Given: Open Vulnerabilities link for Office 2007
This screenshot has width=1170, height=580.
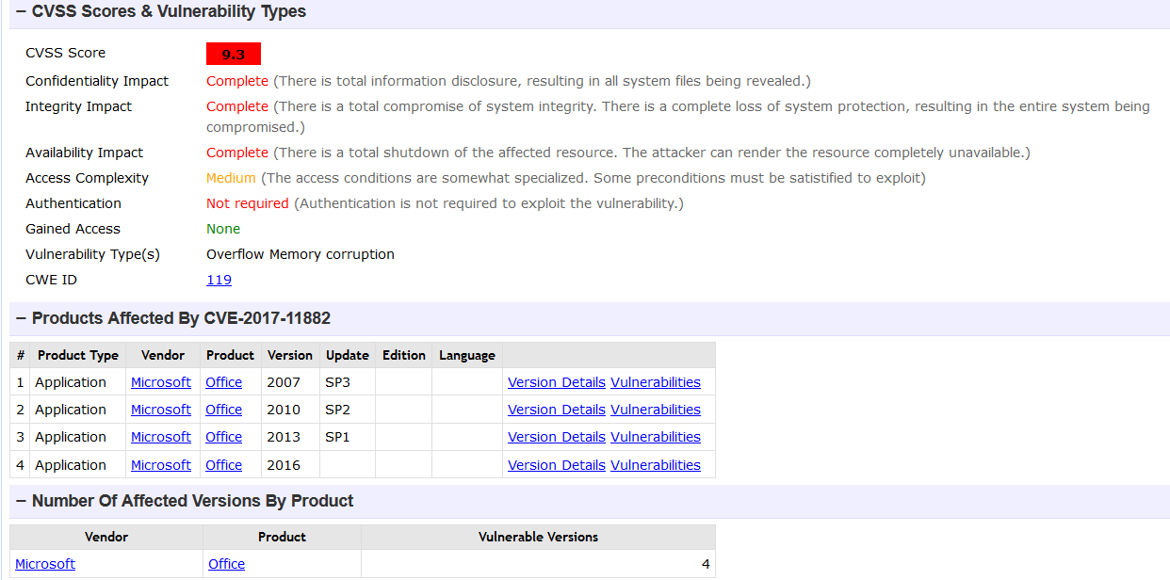Looking at the screenshot, I should 656,382.
